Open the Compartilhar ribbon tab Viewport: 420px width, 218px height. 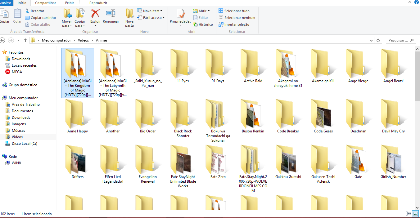tap(45, 3)
